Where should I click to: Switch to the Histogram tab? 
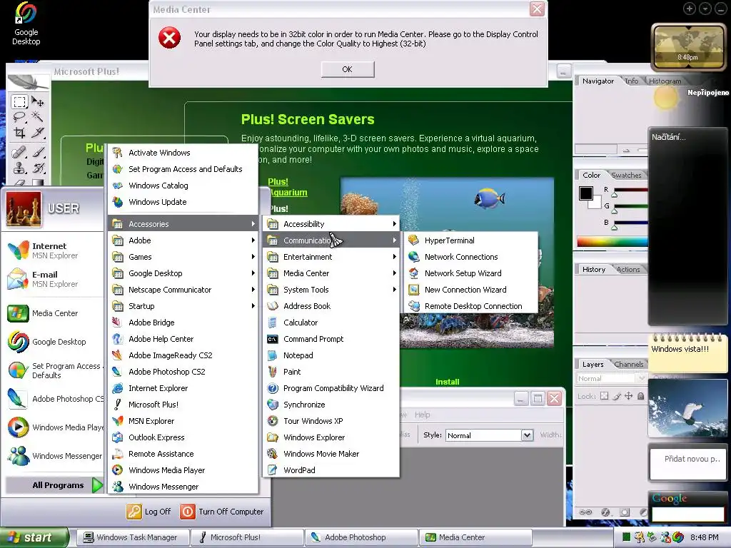[665, 81]
